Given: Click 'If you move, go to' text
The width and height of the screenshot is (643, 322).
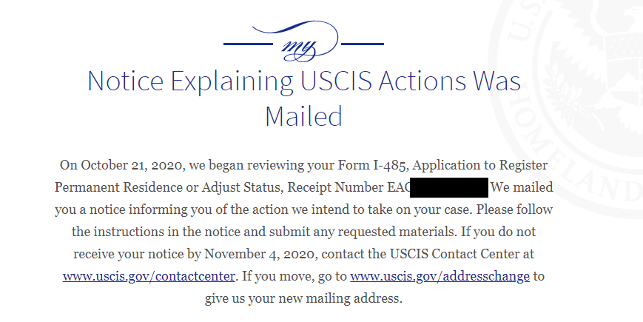Looking at the screenshot, I should click(x=294, y=276).
